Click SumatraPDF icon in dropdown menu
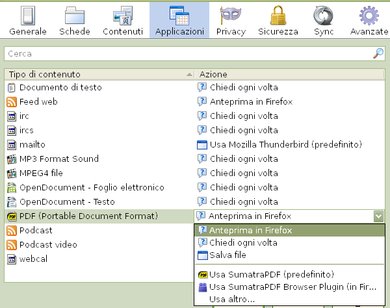Viewport: 390px width, 308px height. tap(203, 275)
